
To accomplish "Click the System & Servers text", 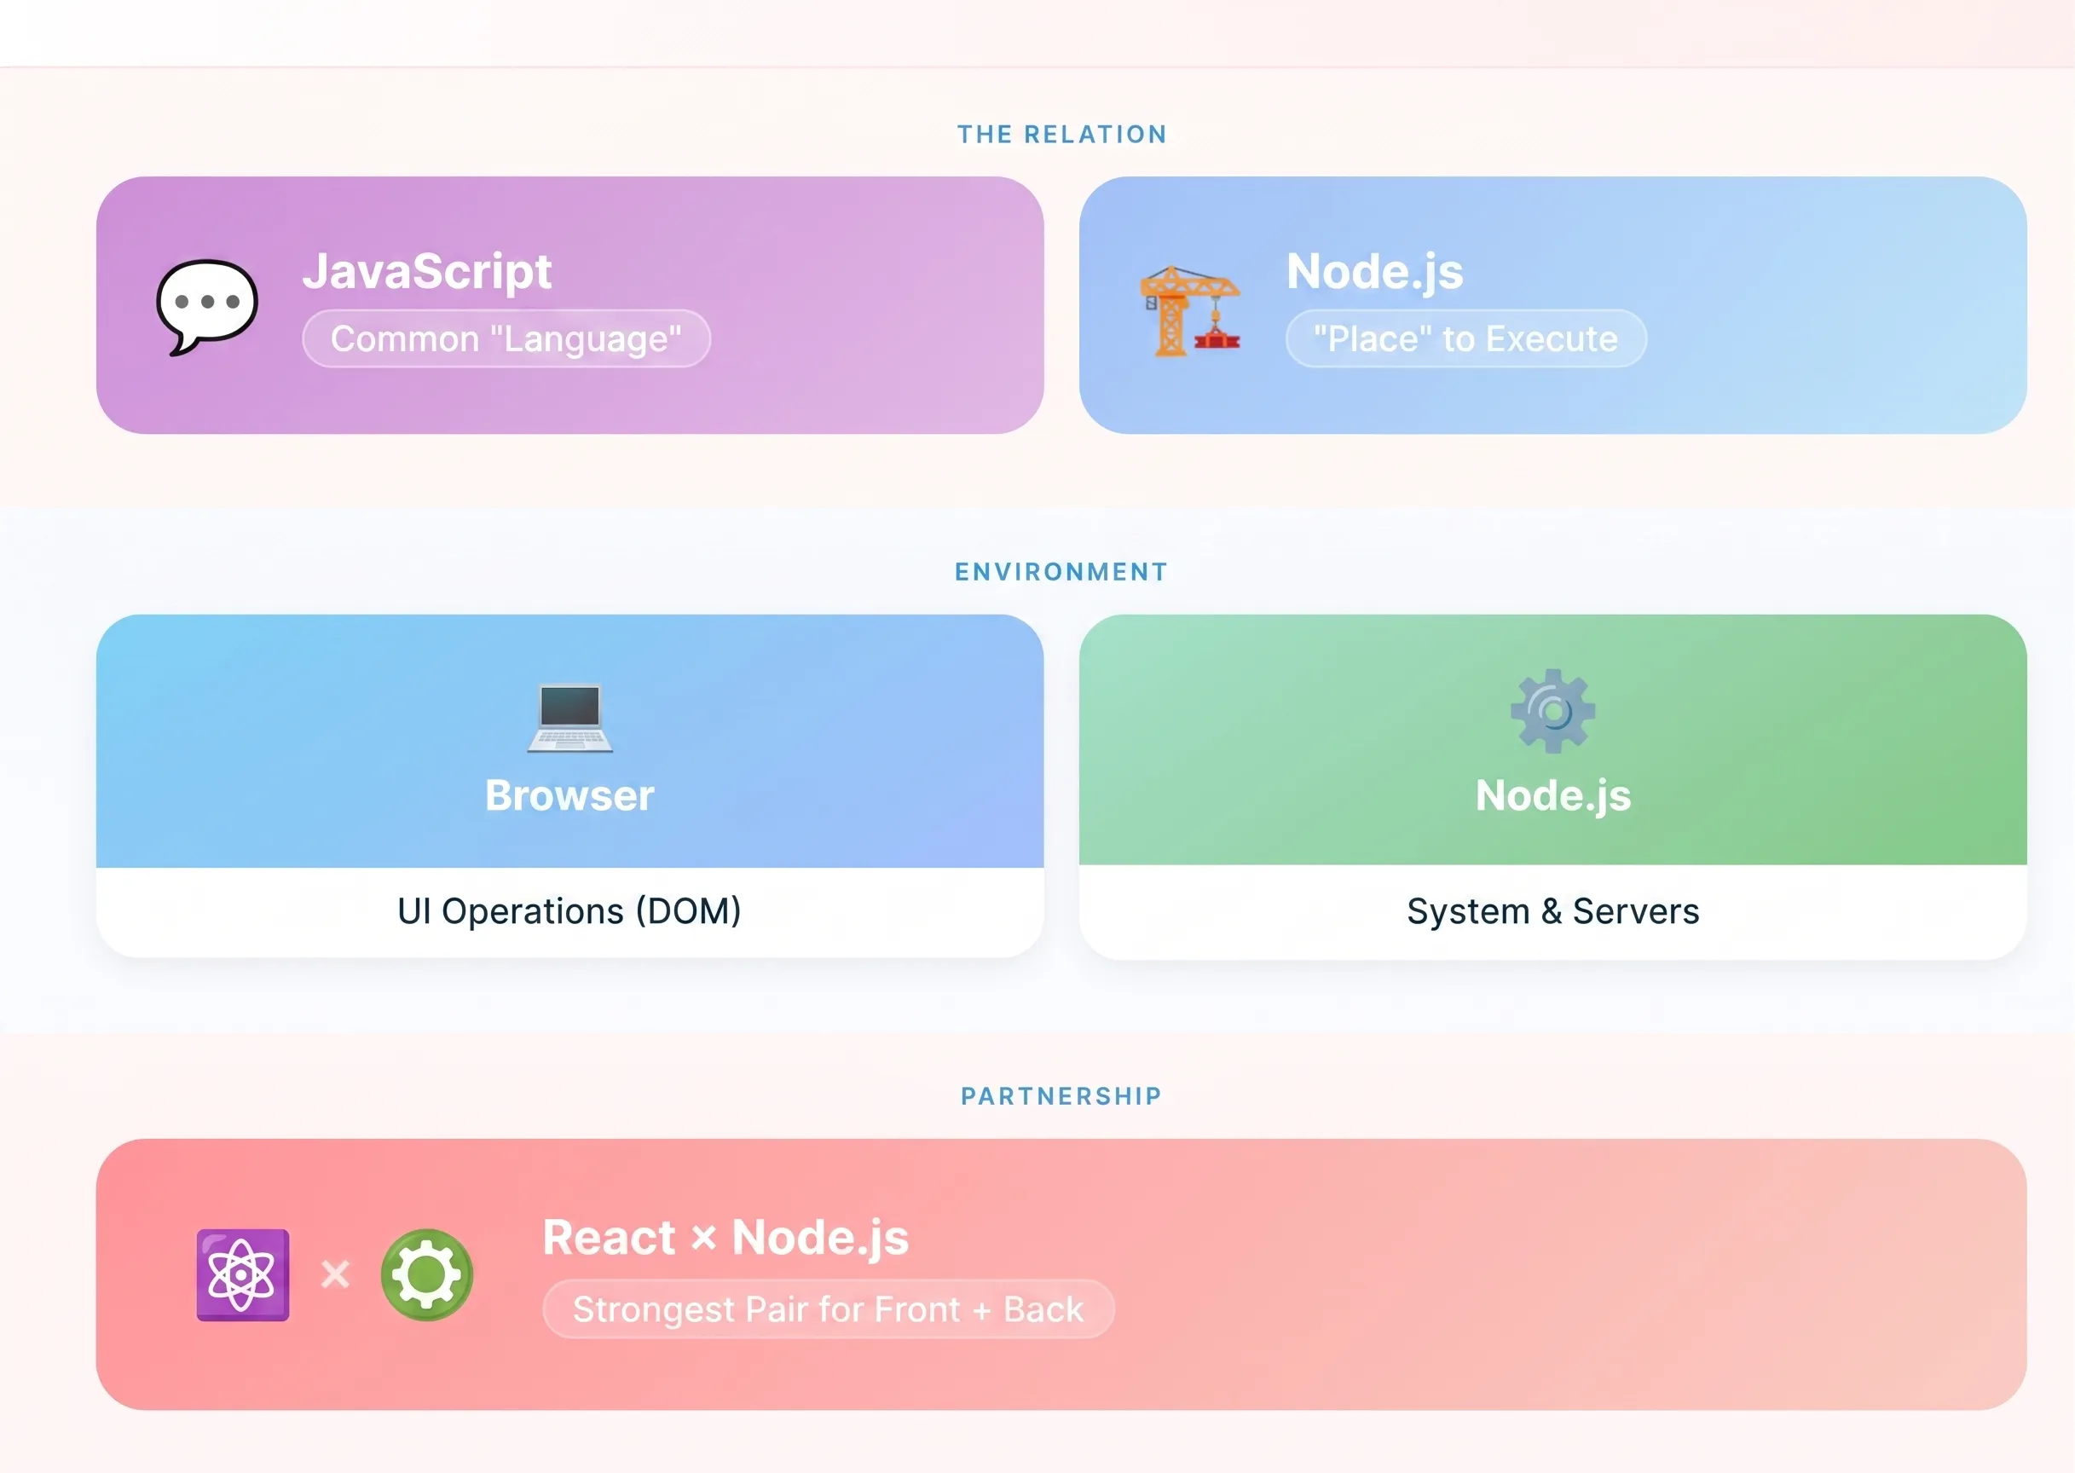I will [x=1552, y=910].
